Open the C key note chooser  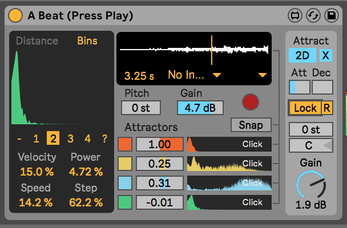[x=311, y=145]
